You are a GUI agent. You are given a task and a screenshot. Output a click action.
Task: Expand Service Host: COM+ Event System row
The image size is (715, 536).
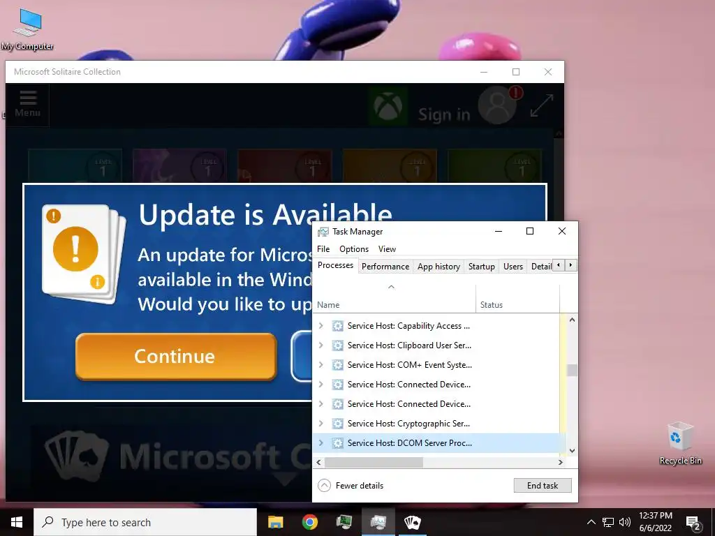(321, 364)
